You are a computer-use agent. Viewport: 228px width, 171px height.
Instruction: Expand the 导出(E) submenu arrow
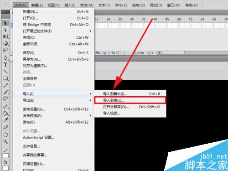(90, 100)
